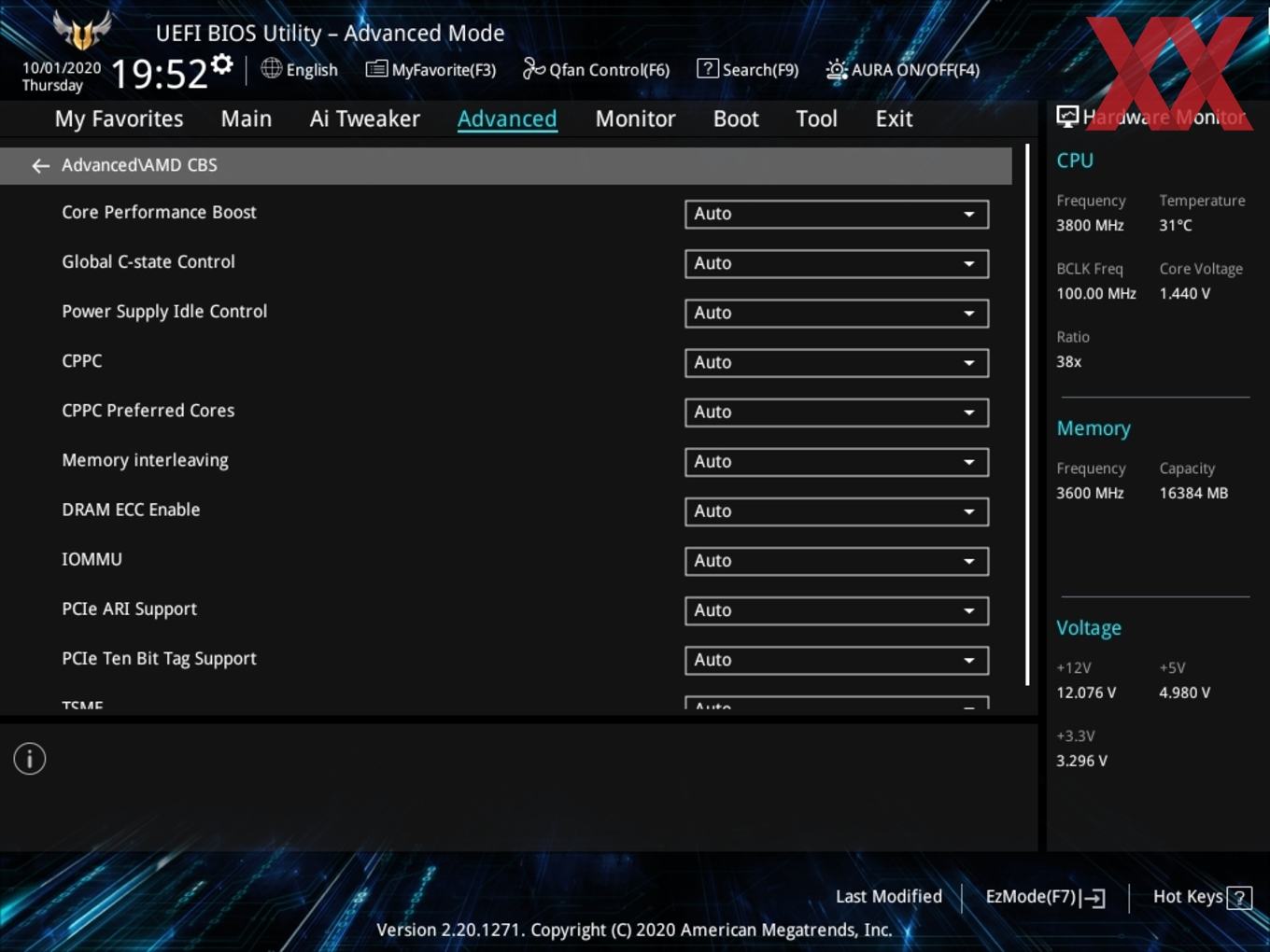This screenshot has height=952, width=1270.
Task: Click CPU temperature value 31°C
Action: (1176, 225)
